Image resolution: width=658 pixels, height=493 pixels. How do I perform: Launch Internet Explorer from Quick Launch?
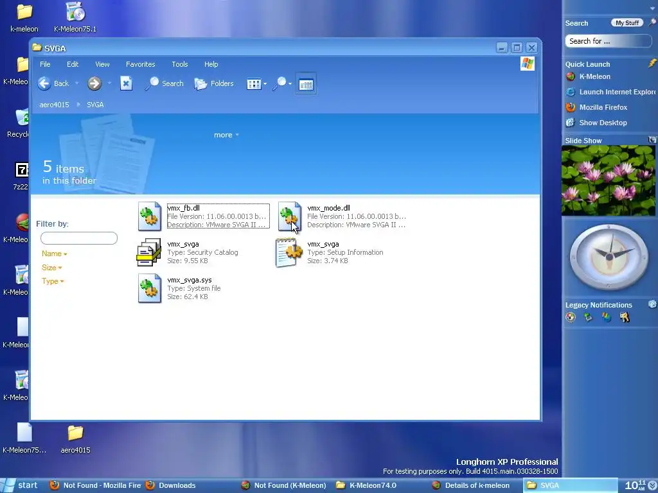pyautogui.click(x=611, y=92)
